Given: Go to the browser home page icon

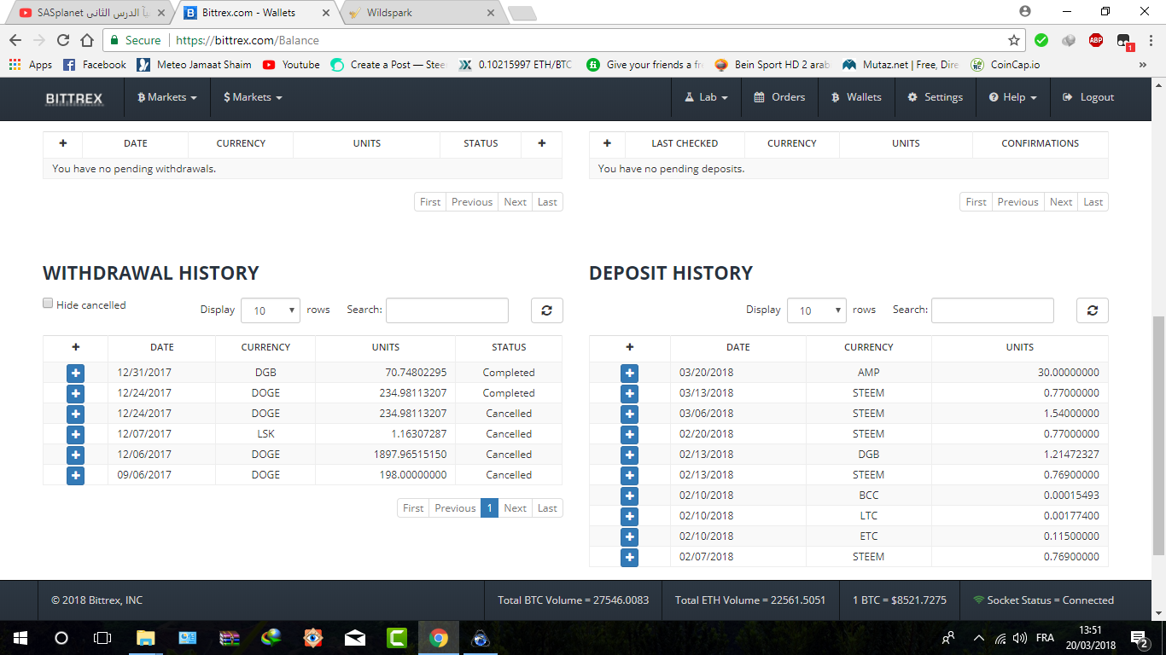Looking at the screenshot, I should pos(87,40).
